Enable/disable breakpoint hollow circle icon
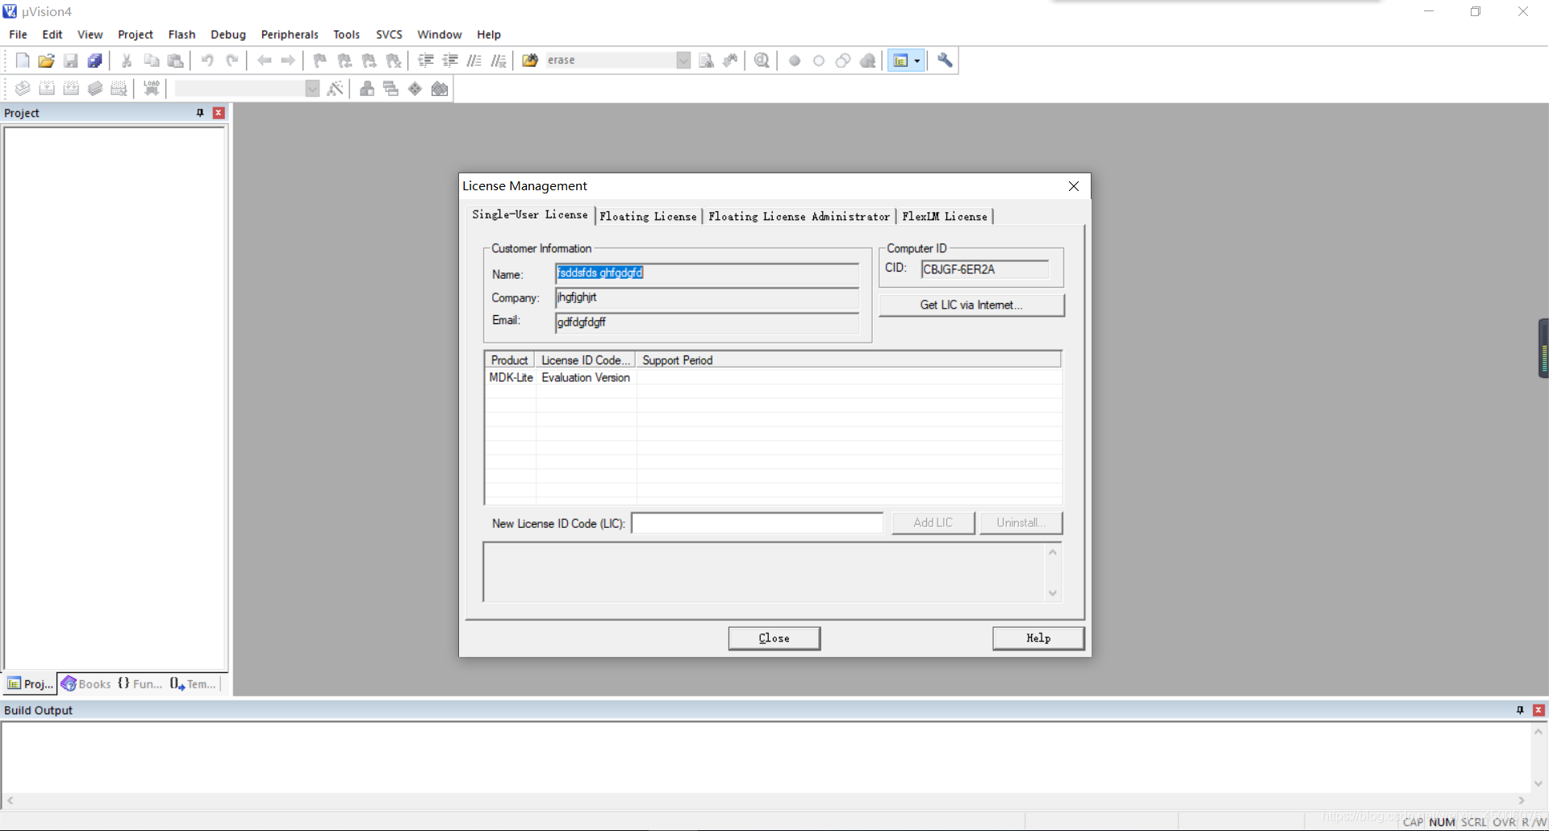Image resolution: width=1549 pixels, height=831 pixels. click(x=819, y=60)
